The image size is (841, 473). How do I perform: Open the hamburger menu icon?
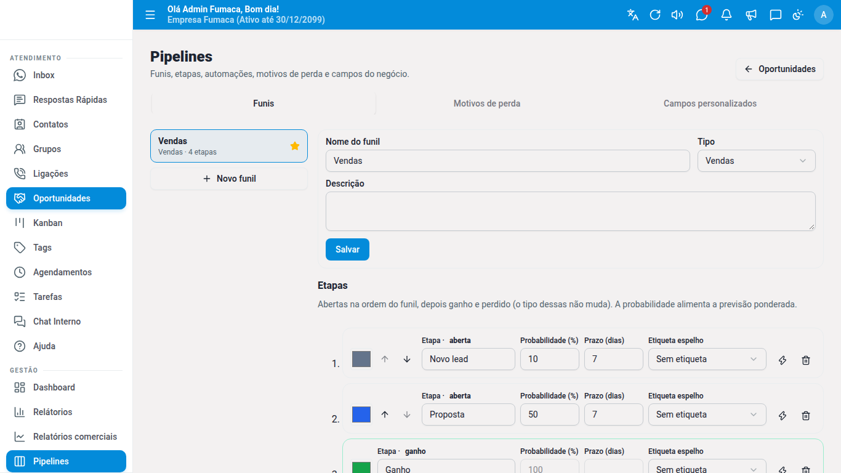point(150,15)
